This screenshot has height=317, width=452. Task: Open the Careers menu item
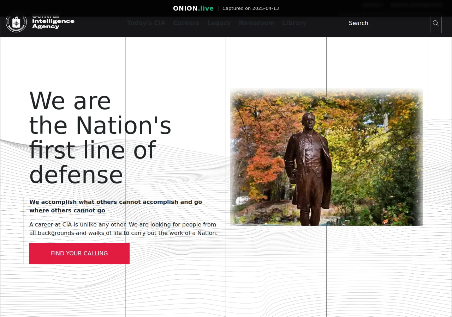pos(186,23)
